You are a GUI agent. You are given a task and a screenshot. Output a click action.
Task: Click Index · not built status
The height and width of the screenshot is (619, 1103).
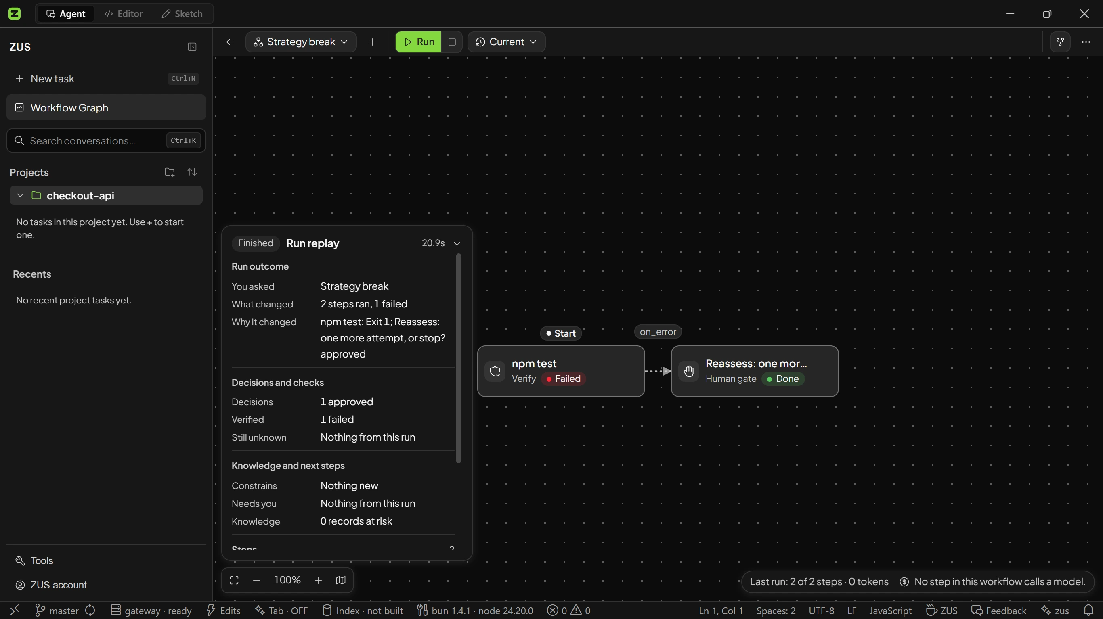tap(362, 611)
